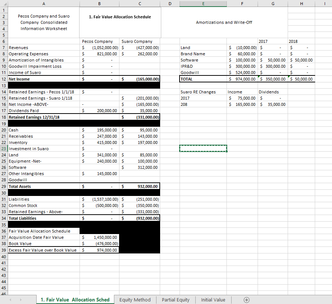Select 'Goodwill Impairment Loss' cell
The width and height of the screenshot is (332, 304).
[x=44, y=66]
